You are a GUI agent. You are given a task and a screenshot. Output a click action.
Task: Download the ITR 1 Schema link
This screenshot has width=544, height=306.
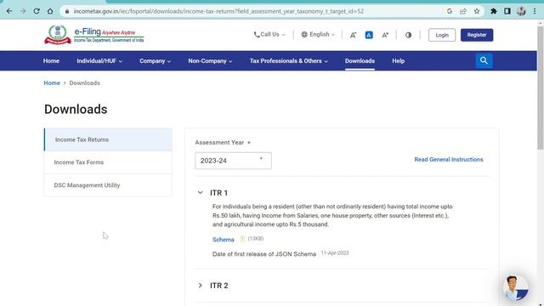pos(223,240)
